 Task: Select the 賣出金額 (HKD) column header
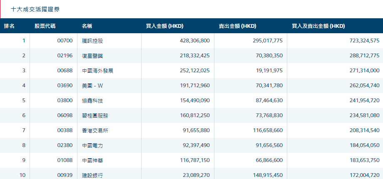point(237,26)
